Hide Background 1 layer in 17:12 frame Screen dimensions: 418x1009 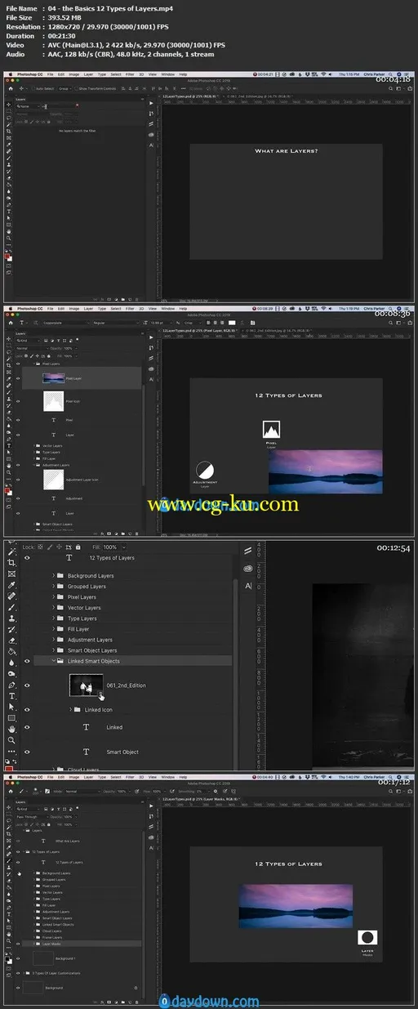[x=18, y=958]
